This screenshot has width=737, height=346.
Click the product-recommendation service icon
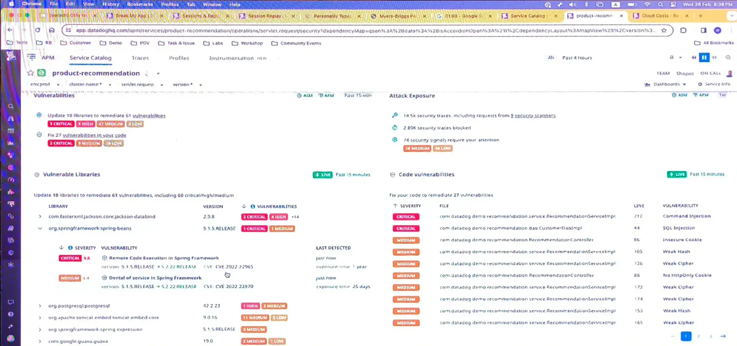pos(41,73)
